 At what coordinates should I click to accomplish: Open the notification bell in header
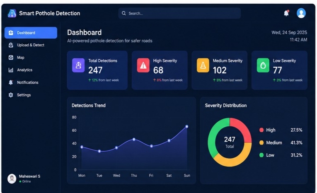click(x=286, y=13)
